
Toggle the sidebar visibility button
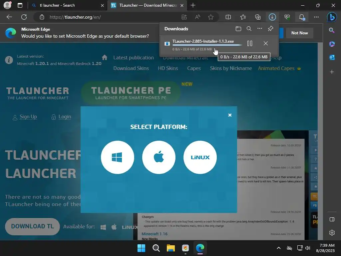tap(332, 219)
